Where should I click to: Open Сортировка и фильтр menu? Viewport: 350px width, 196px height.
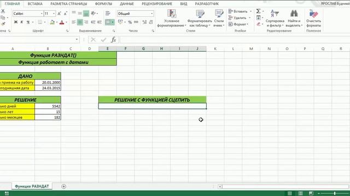point(275,18)
